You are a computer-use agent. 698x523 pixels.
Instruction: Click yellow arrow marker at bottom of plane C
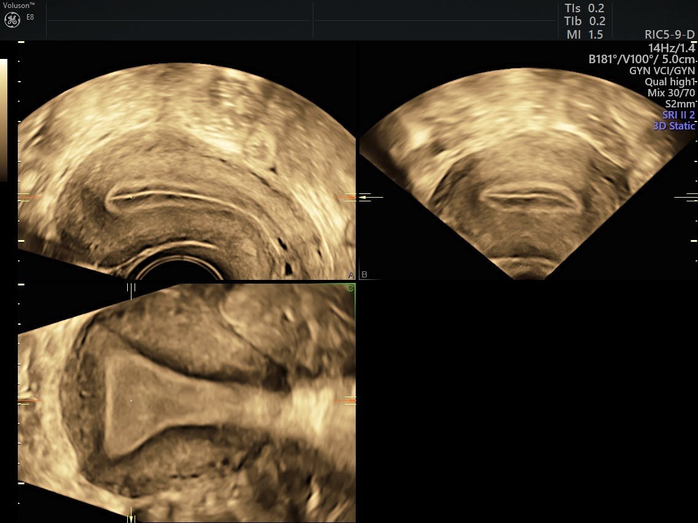point(130,517)
